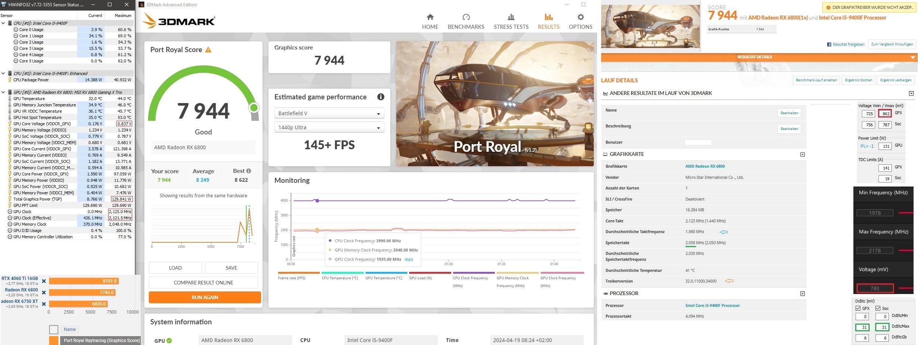918x345 pixels.
Task: Remove RTX 4060 Ti 16GB from comparison chart
Action: coord(44,281)
